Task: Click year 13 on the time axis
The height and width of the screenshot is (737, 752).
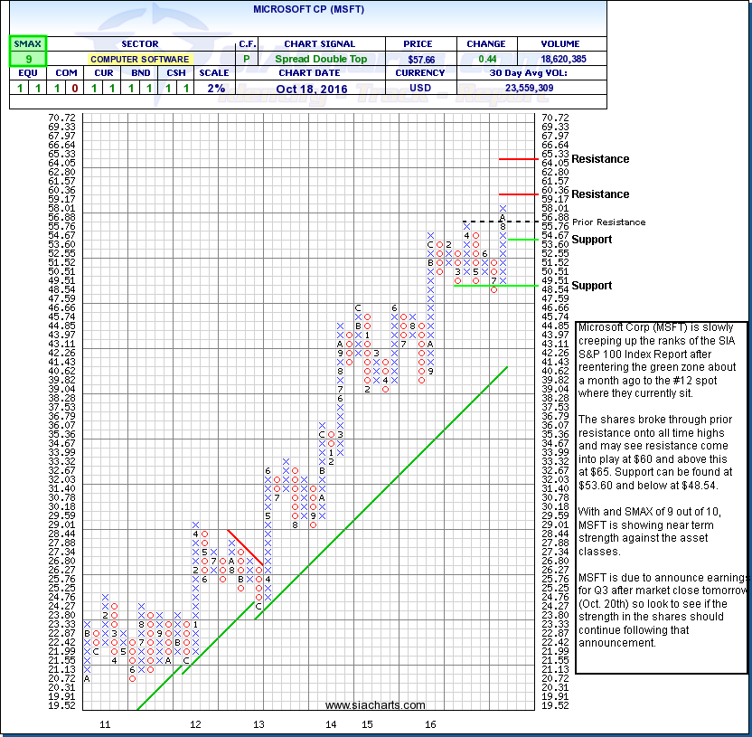Action: (x=258, y=724)
